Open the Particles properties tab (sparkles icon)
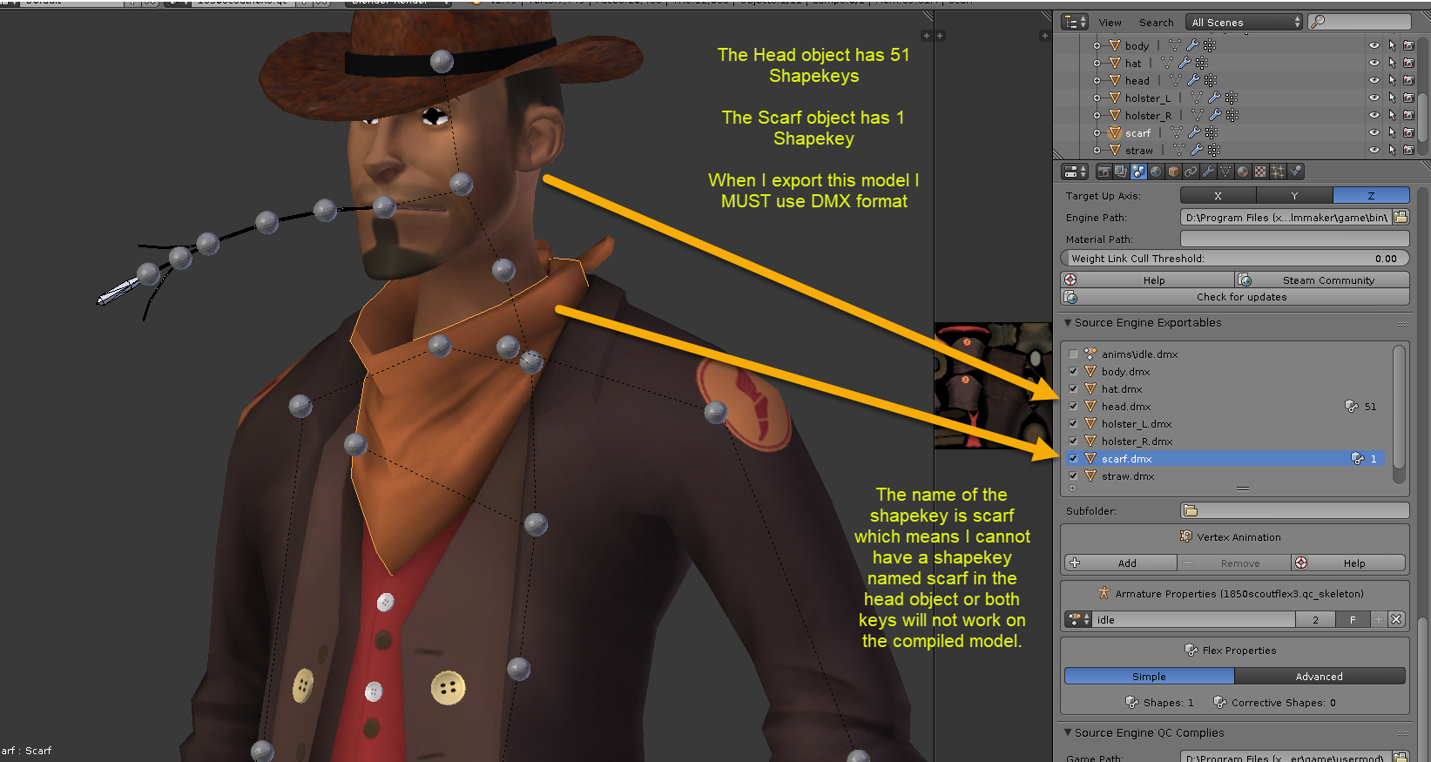 (x=1278, y=172)
